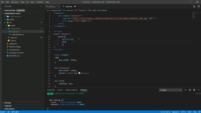Viewport: 201px width, 113px height.
Task: Open errors and warnings status indicator
Action: click(15, 112)
